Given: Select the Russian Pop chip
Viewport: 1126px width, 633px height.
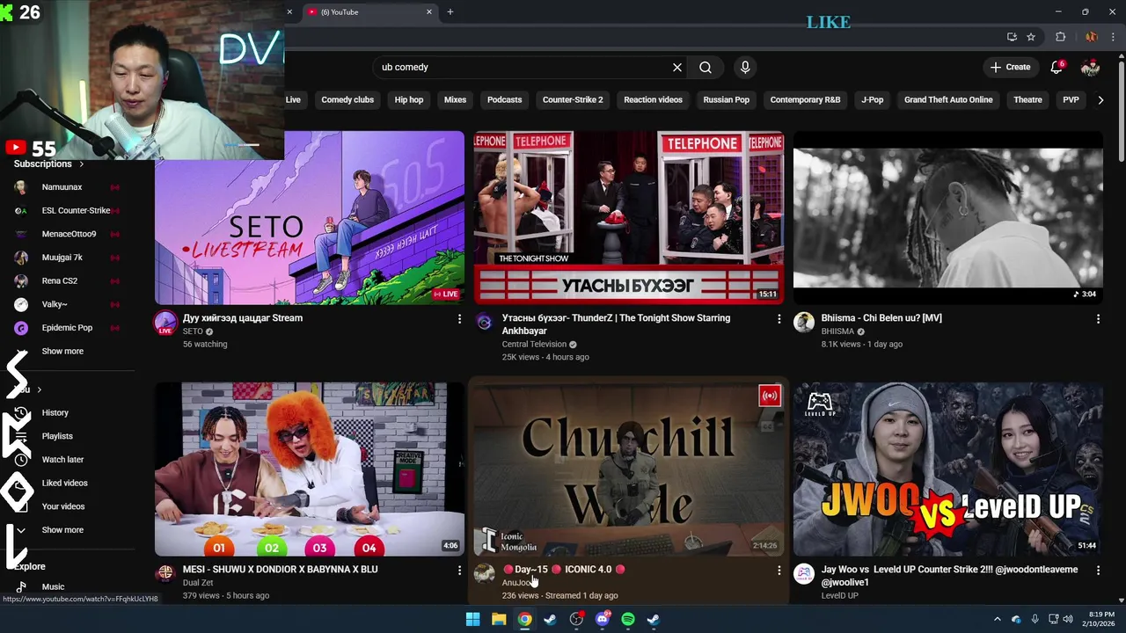Looking at the screenshot, I should click(x=727, y=100).
